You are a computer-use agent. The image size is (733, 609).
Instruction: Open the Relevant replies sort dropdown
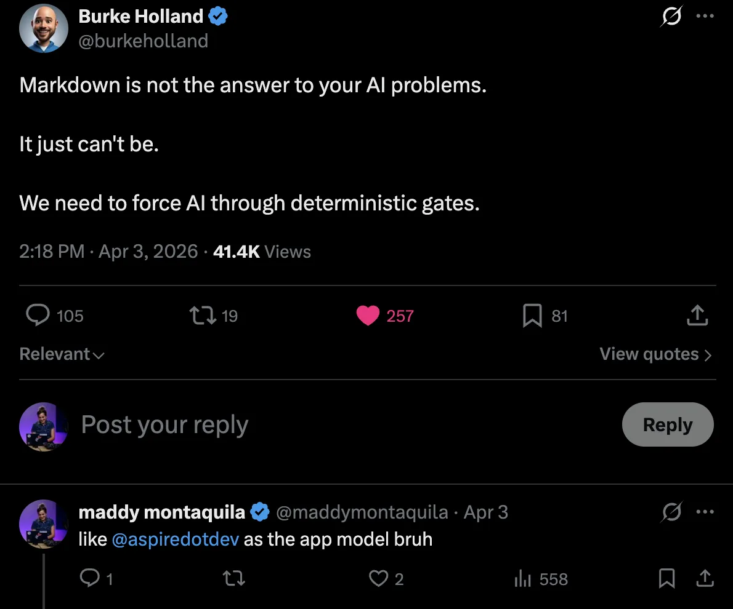point(62,354)
